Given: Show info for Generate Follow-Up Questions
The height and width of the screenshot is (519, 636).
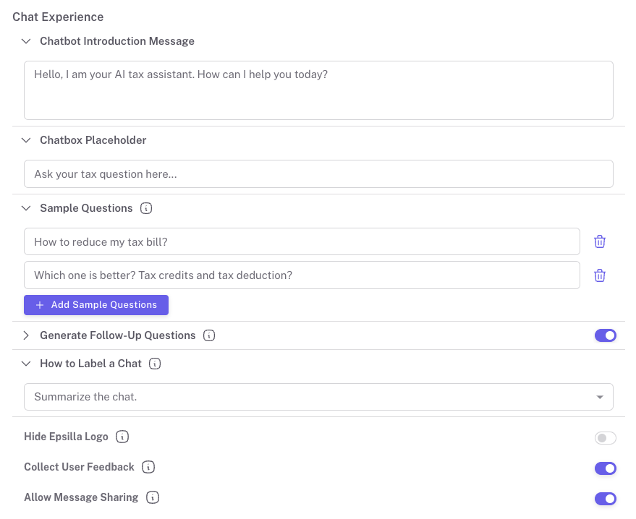Looking at the screenshot, I should pyautogui.click(x=209, y=335).
